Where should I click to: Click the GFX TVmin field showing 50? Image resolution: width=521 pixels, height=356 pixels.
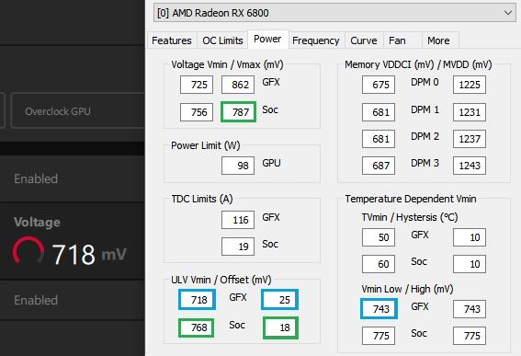(x=379, y=237)
